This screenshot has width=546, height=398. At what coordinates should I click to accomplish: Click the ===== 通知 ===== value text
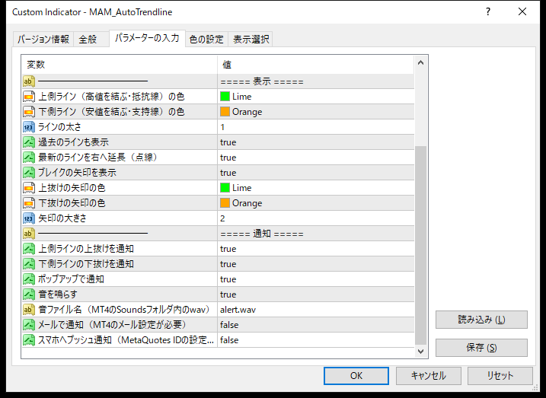pos(262,234)
